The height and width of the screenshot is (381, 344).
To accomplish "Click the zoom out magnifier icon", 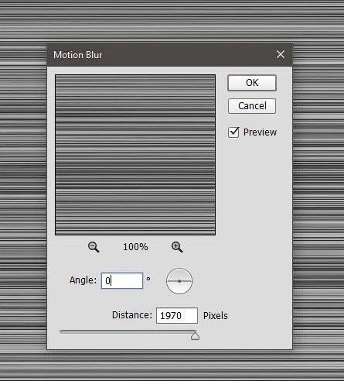I will [x=94, y=247].
